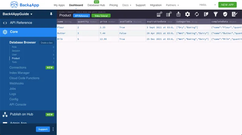Viewport: 242px width, 135px height.
Task: Click the CSV import icon
Action: [178, 14]
